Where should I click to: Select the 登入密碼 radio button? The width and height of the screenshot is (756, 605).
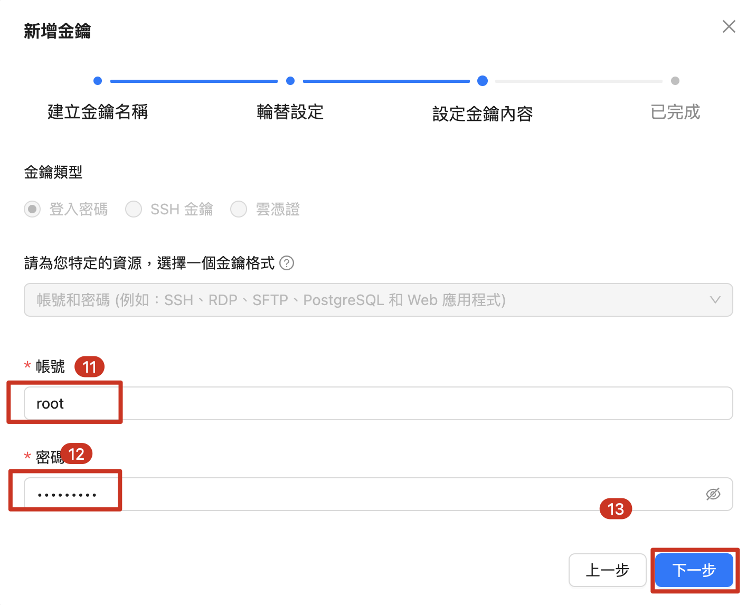click(x=32, y=210)
